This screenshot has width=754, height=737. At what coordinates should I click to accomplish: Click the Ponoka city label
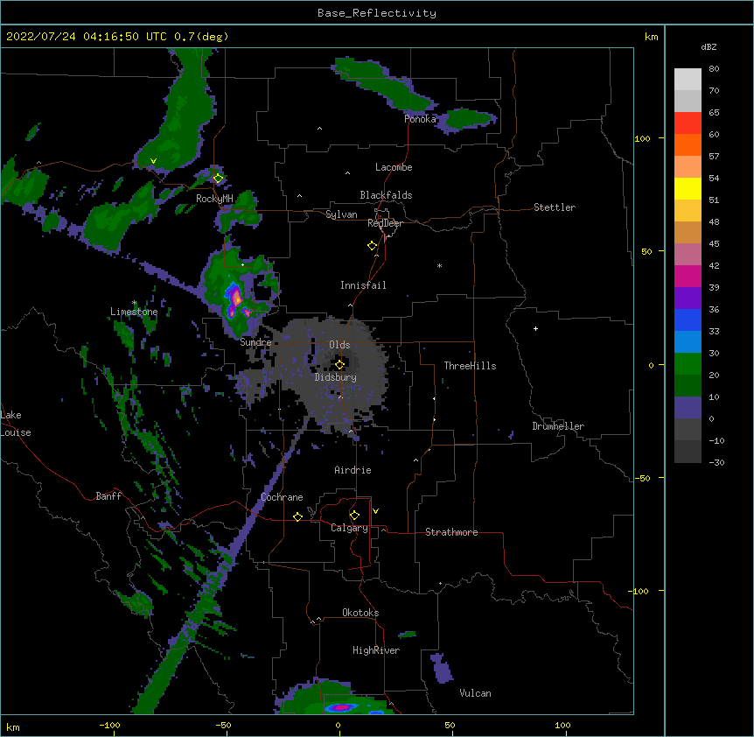coord(420,119)
